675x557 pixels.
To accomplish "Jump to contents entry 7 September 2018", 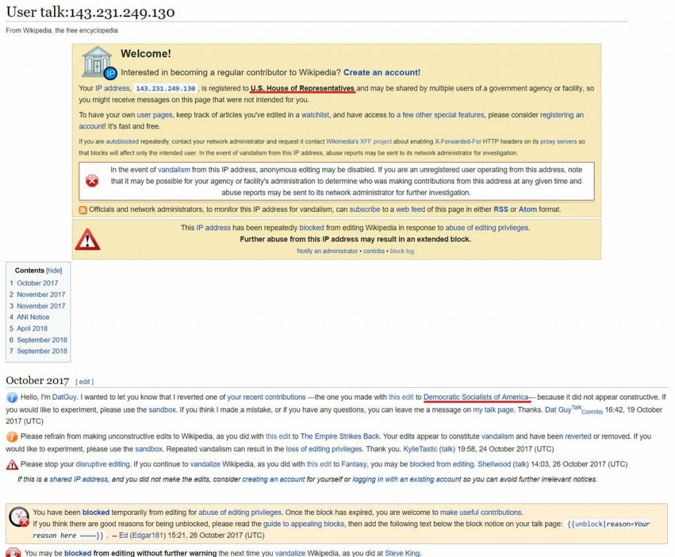I will [x=42, y=351].
